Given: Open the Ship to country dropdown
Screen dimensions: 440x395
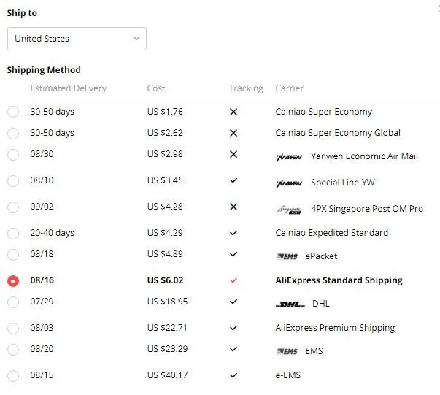Looking at the screenshot, I should [77, 39].
